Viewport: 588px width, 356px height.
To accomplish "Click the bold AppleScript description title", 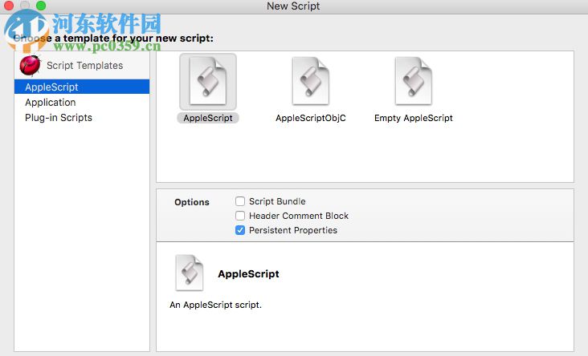I will coord(248,273).
